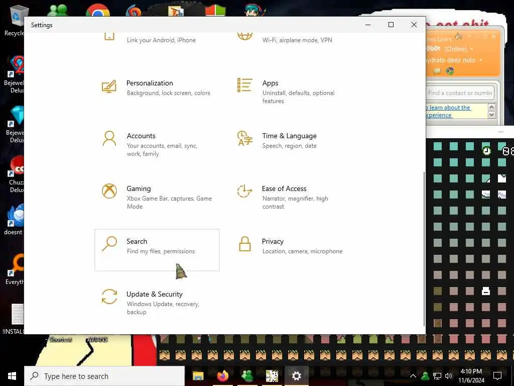Click the colorful globe icon in Messenger

pyautogui.click(x=450, y=71)
